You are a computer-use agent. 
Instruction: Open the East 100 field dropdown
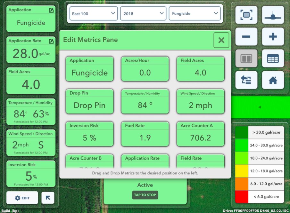click(x=93, y=14)
